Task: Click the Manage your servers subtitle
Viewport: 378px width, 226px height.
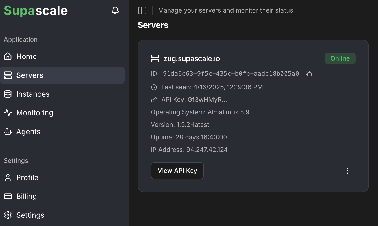Action: tap(225, 10)
